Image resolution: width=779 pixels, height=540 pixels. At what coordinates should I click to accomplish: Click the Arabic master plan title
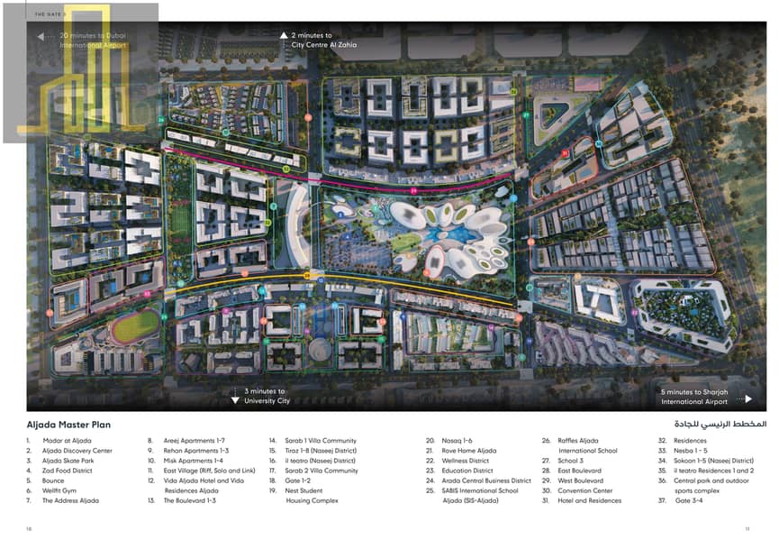point(720,424)
